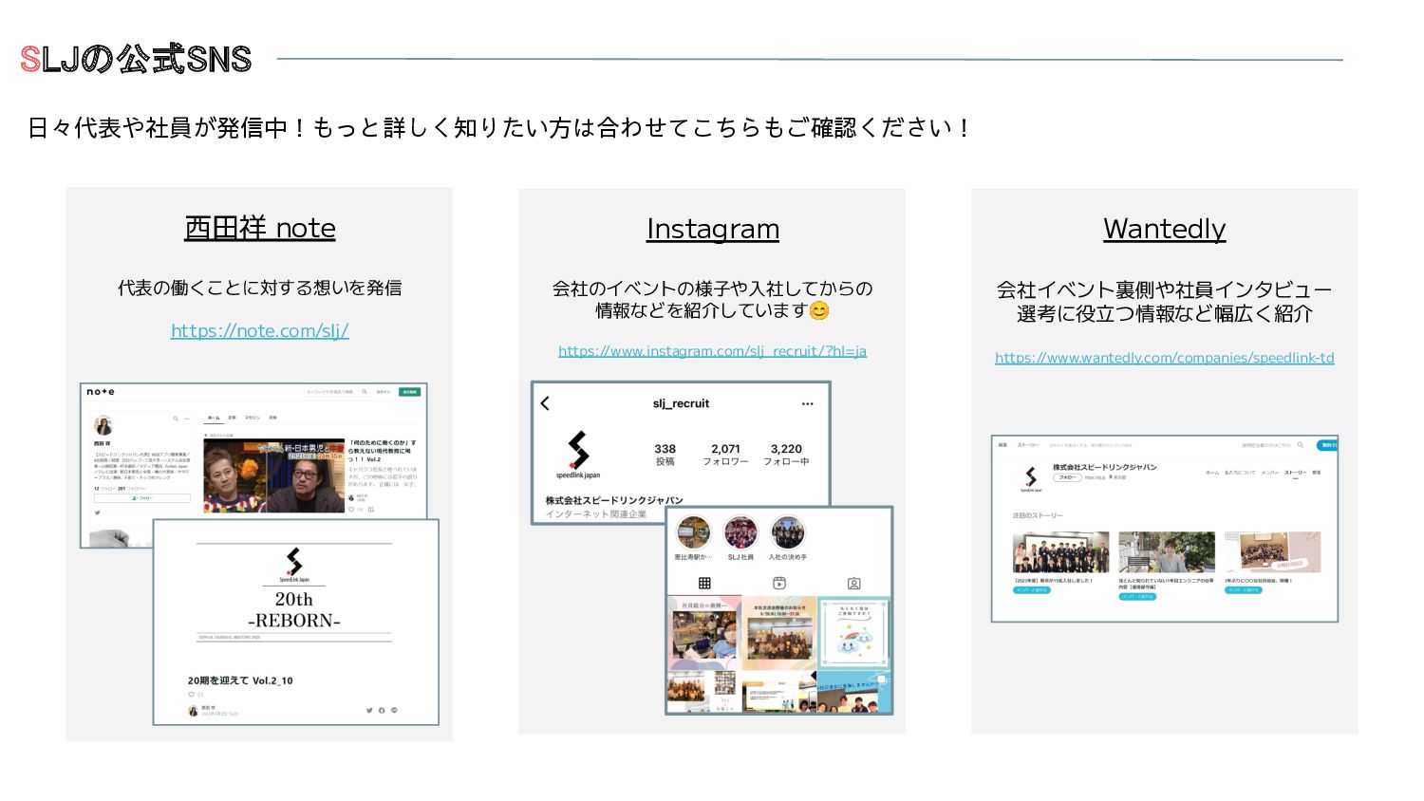Like the featured note article heart icon
This screenshot has height=801, width=1424.
pos(351,510)
